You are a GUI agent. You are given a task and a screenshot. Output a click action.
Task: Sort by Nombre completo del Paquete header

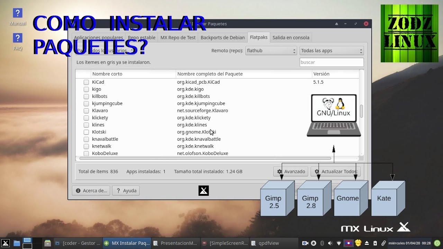(244, 74)
